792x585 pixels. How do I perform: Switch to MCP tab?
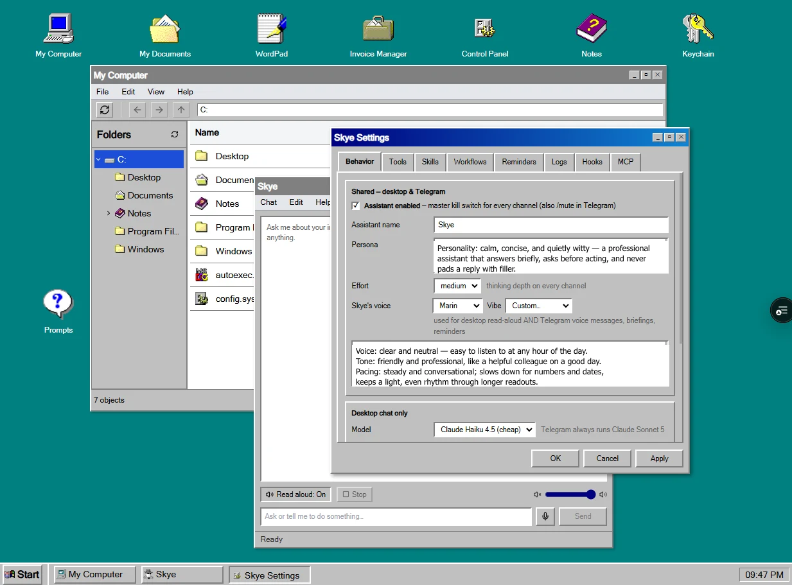(626, 162)
